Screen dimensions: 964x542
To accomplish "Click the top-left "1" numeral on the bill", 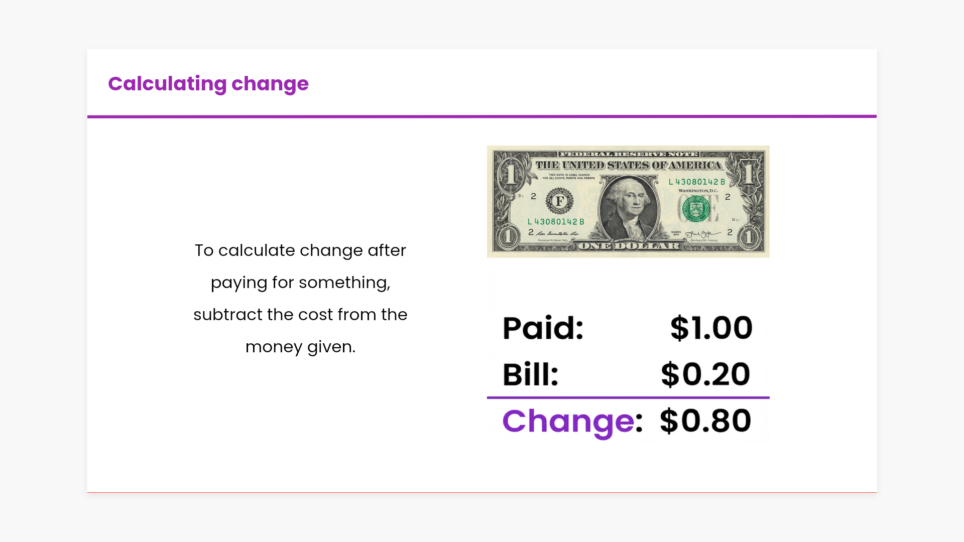I will point(511,174).
